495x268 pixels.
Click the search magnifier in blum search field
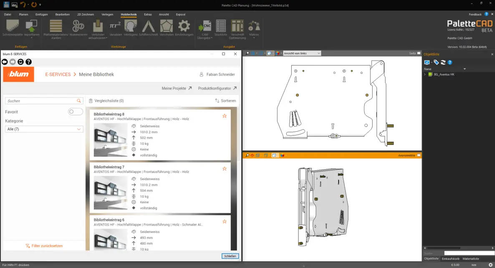tap(79, 101)
